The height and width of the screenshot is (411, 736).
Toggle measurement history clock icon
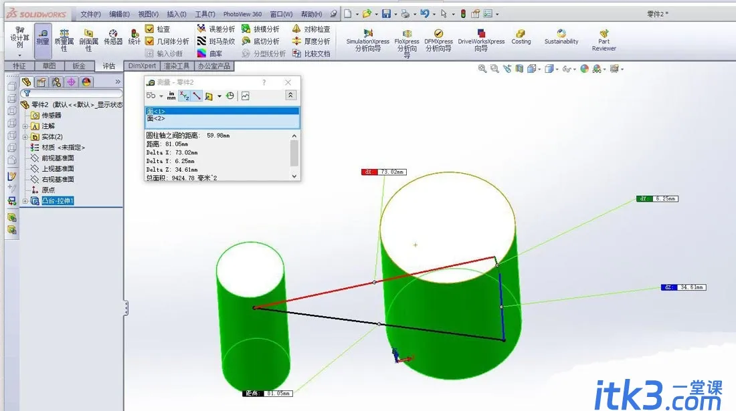click(x=230, y=96)
